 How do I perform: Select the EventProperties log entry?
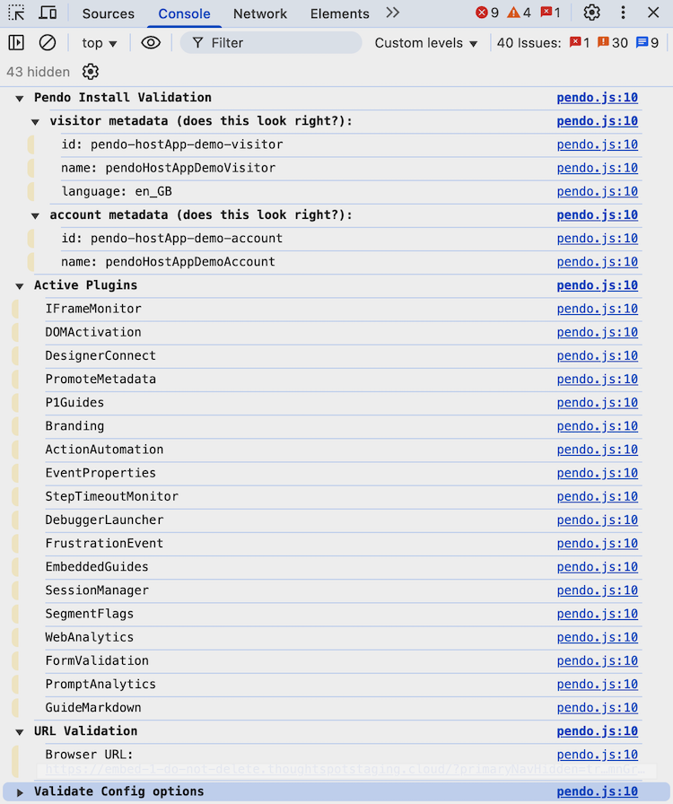(x=101, y=473)
